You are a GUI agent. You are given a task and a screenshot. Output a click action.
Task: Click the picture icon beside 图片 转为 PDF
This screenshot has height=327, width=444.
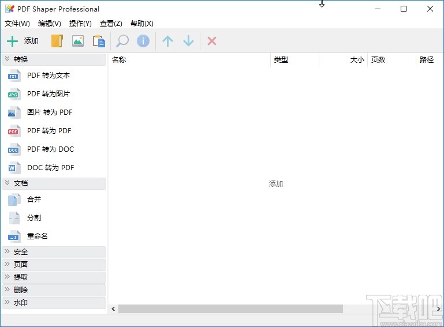tap(14, 112)
